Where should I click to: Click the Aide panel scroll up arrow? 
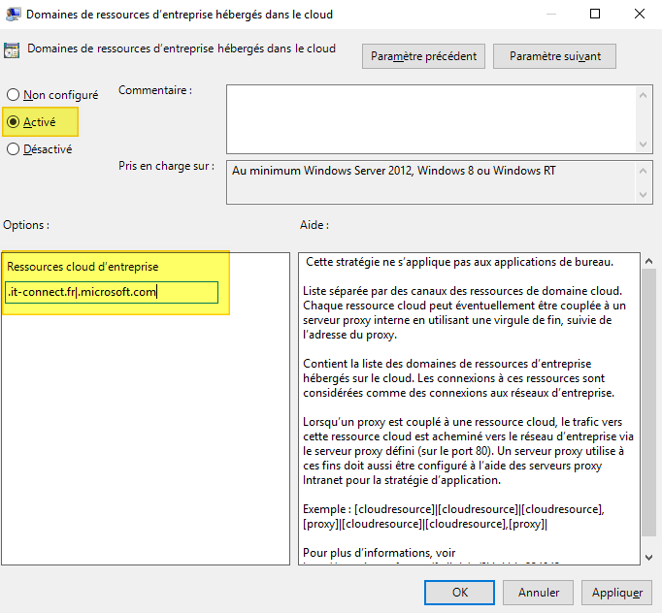coord(648,261)
